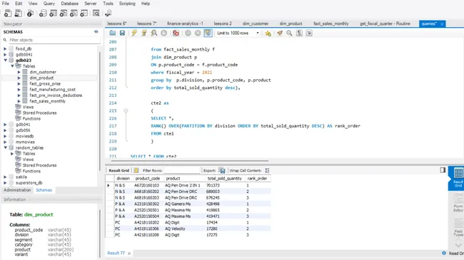464x260 pixels.
Task: Open the object inspector info icon
Action: [30, 13]
